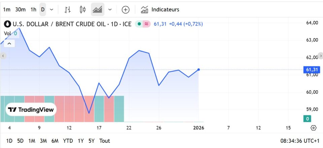Select the area chart style icon

click(x=98, y=9)
